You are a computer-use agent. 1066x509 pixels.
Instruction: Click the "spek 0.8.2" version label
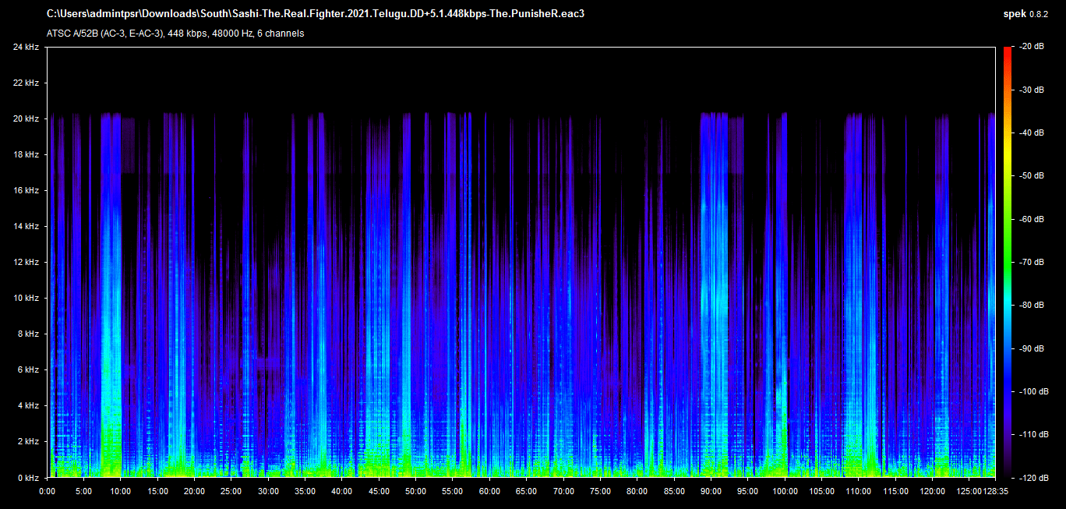pyautogui.click(x=1027, y=14)
